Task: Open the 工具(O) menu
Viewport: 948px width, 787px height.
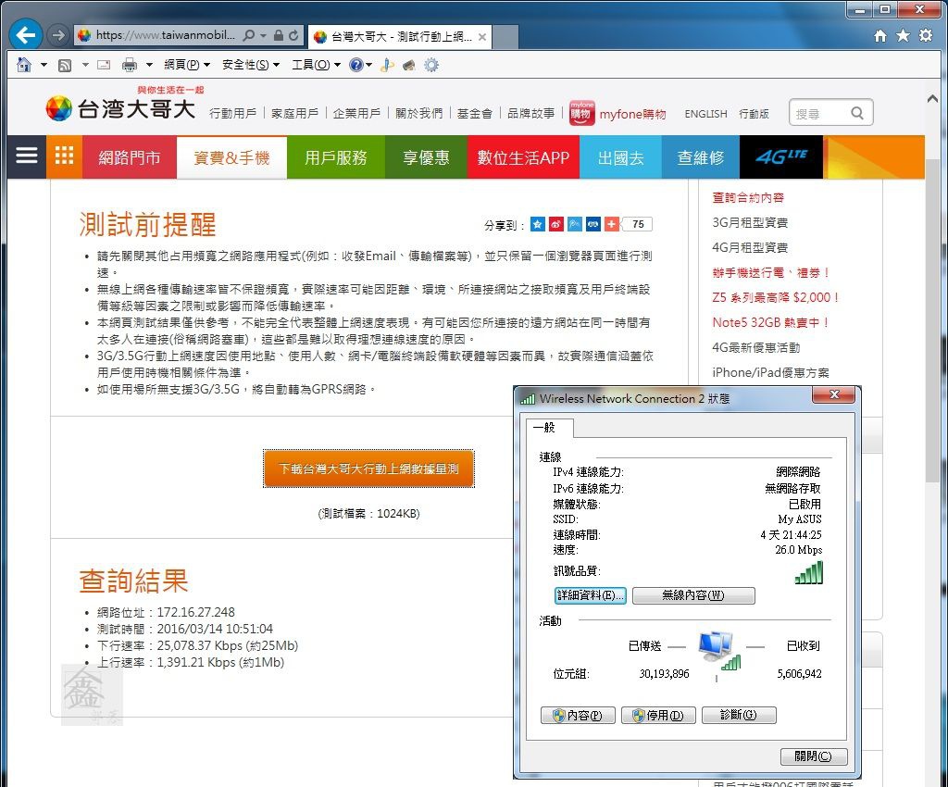Action: [x=317, y=65]
